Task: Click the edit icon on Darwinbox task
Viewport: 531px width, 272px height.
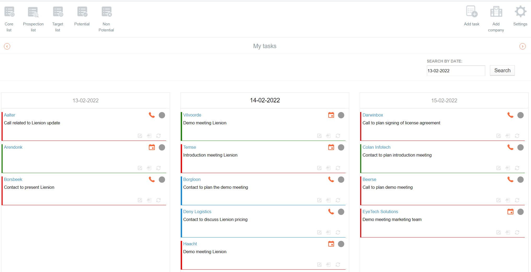Action: point(498,136)
